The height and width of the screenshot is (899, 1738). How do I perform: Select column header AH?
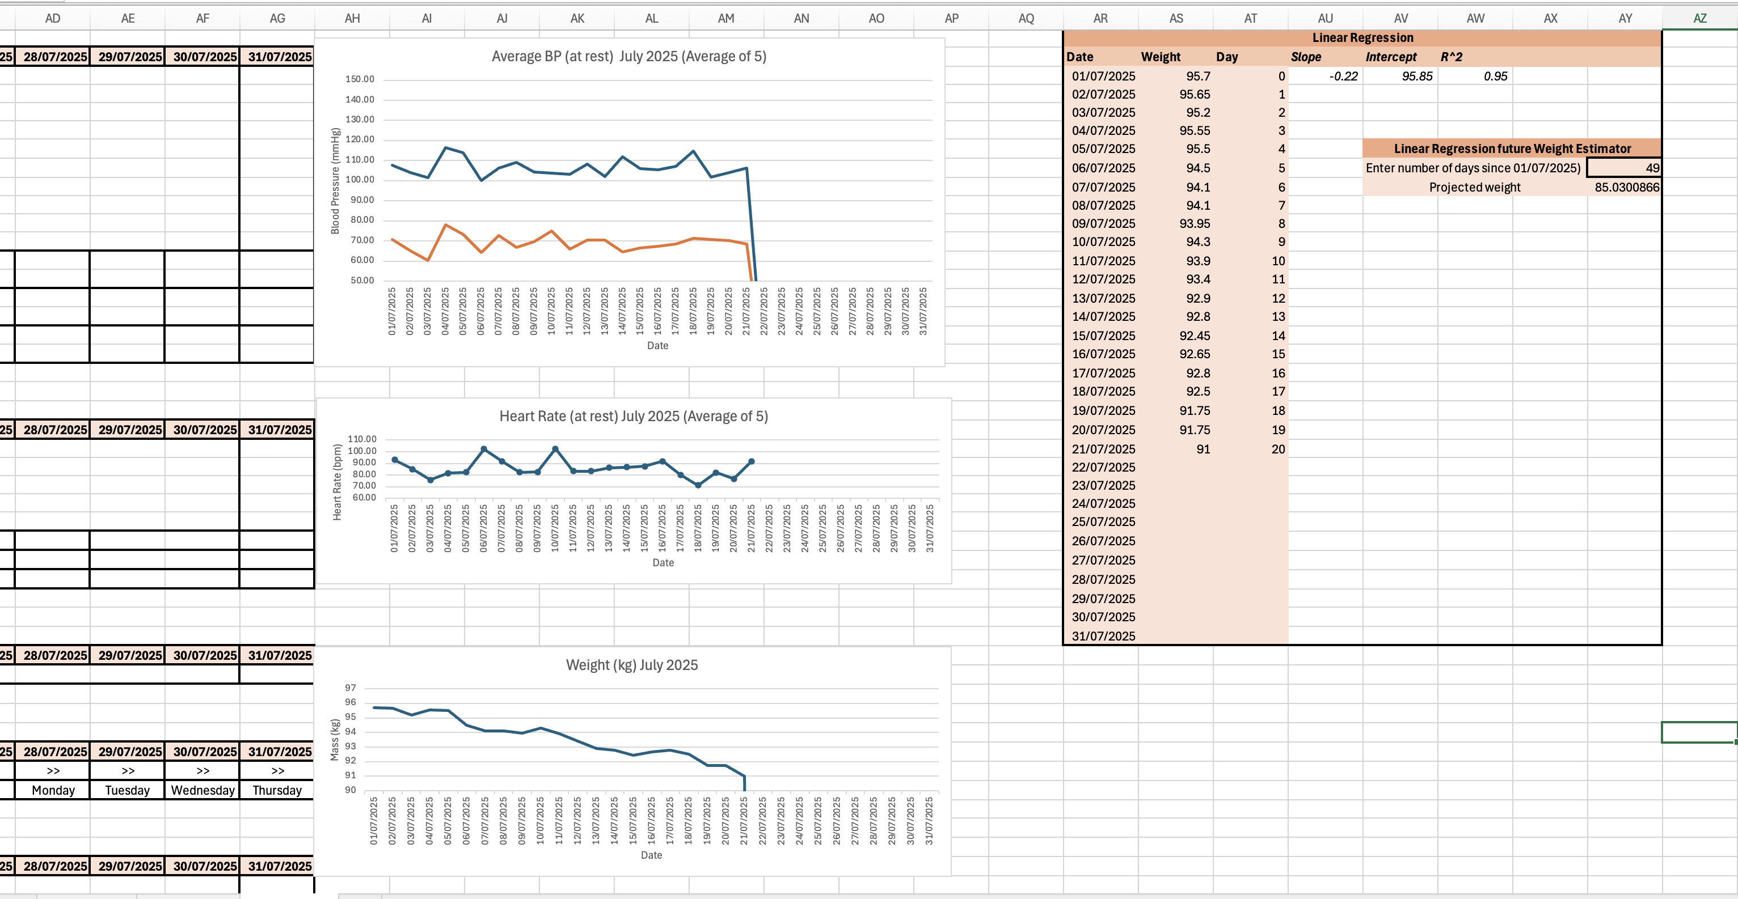pyautogui.click(x=352, y=18)
